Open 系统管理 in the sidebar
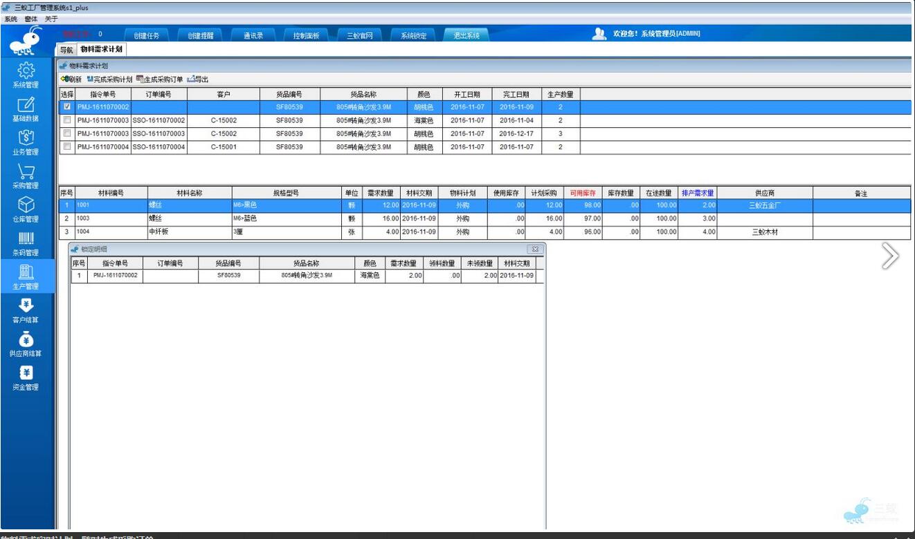 (x=26, y=75)
